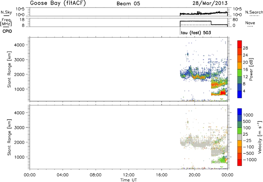Click the "12" Power colorbar value
The image size is (263, 182).
(x=245, y=77)
